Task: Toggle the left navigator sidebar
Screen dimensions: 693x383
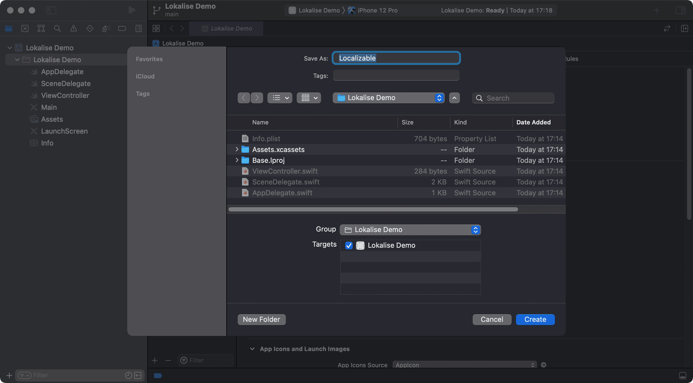Action: coord(51,10)
